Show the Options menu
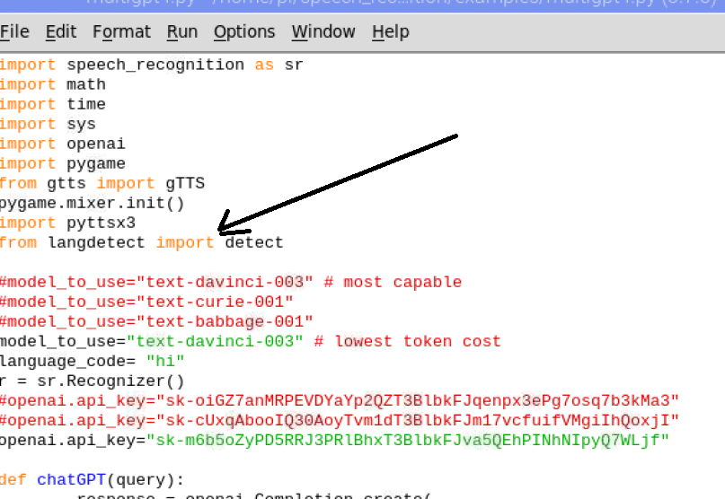 pyautogui.click(x=244, y=32)
